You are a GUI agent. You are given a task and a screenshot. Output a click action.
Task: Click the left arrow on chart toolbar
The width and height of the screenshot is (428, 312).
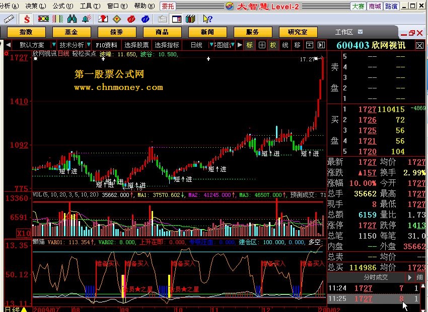(8, 45)
